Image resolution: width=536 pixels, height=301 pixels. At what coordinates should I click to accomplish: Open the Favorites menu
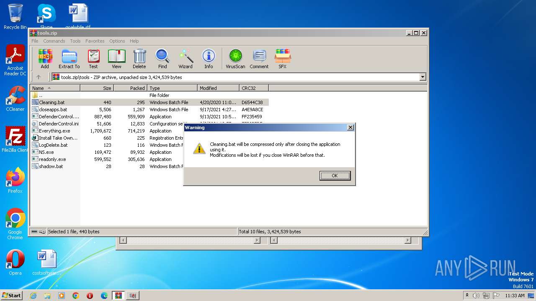(x=95, y=41)
